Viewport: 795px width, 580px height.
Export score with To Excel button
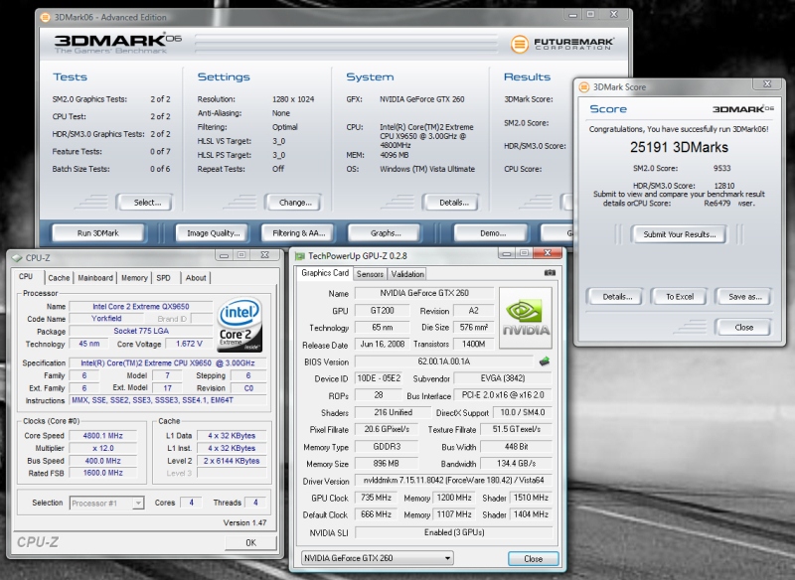click(x=679, y=297)
